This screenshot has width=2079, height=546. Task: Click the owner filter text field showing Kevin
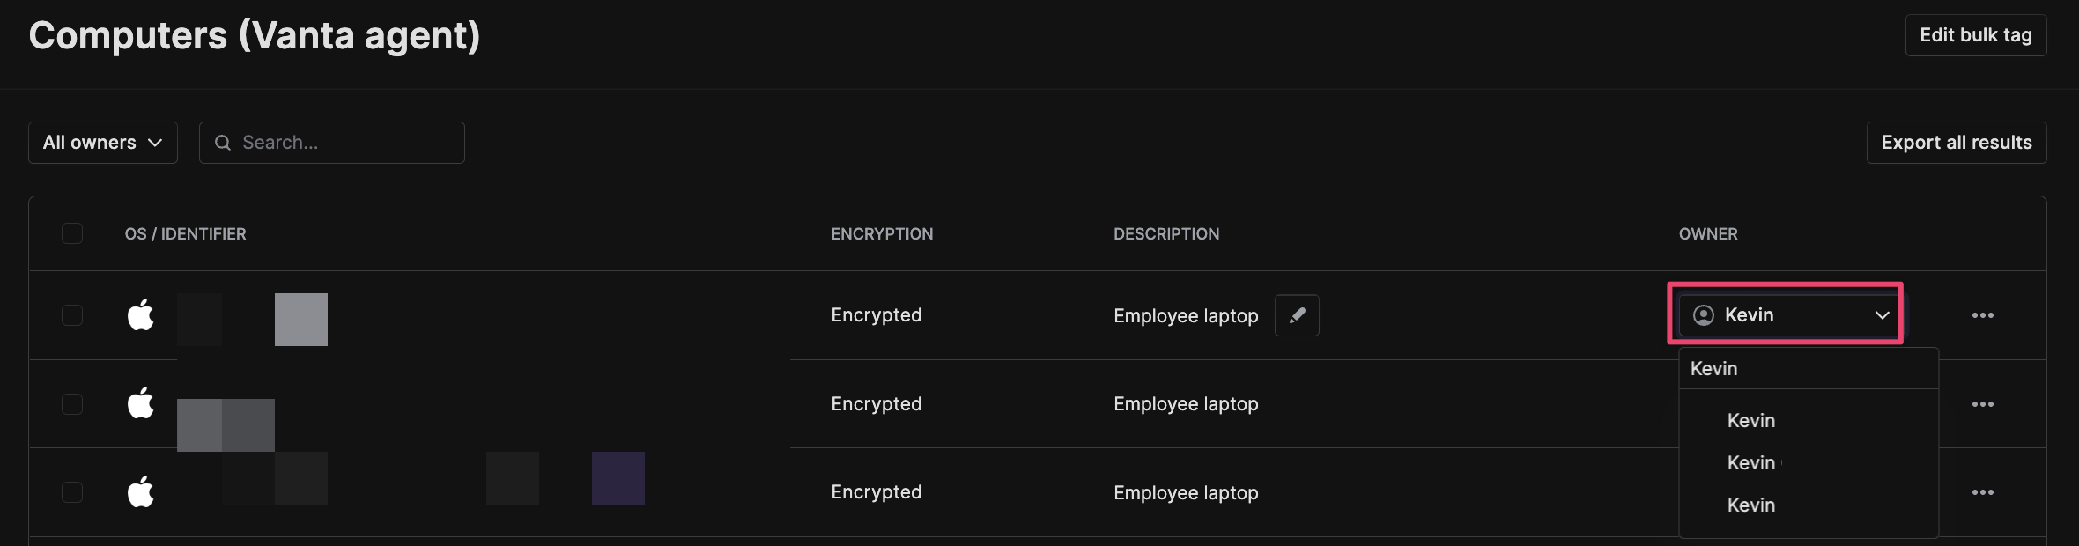click(1809, 369)
